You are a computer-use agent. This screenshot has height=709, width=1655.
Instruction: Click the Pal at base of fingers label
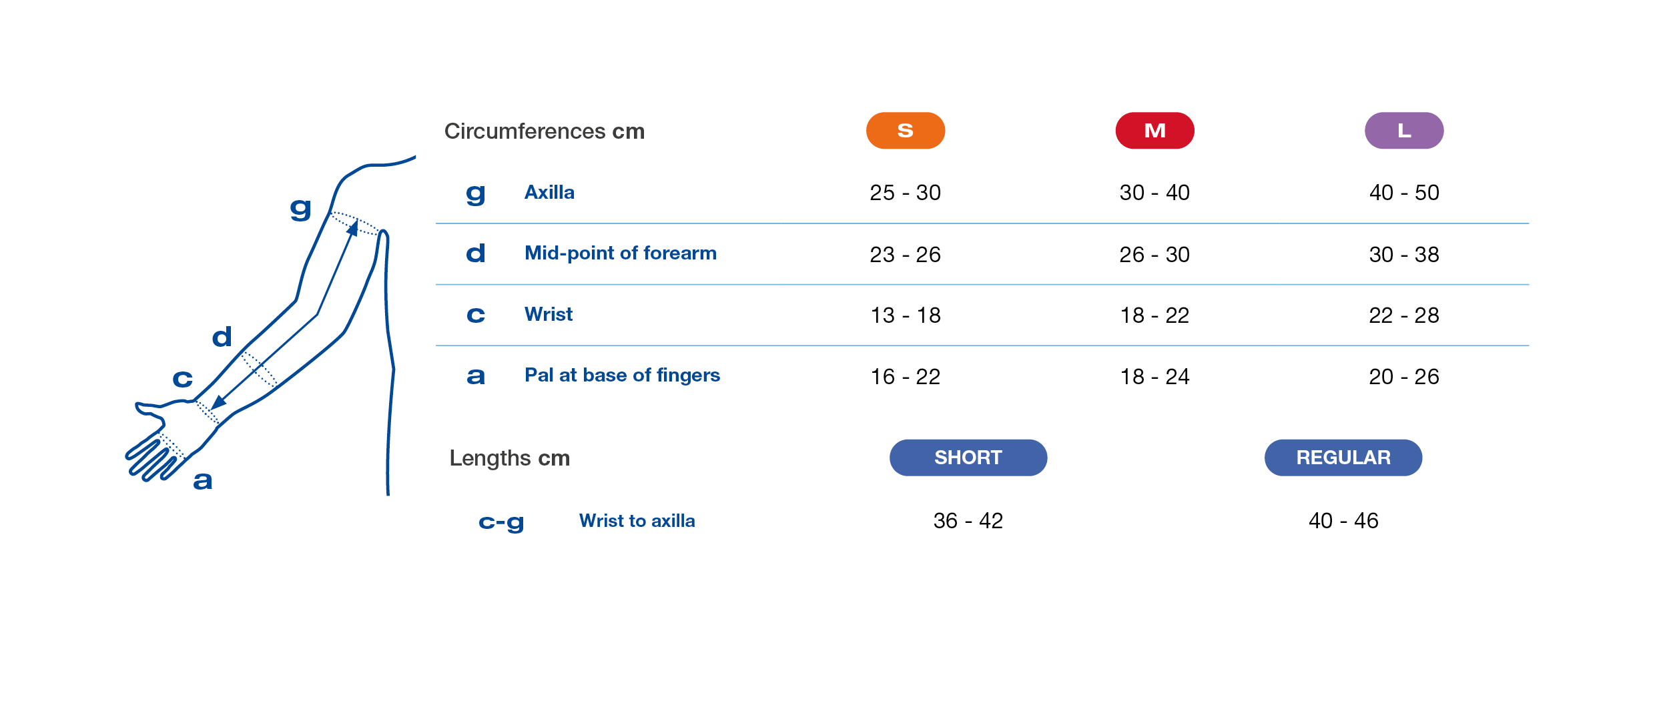[622, 375]
